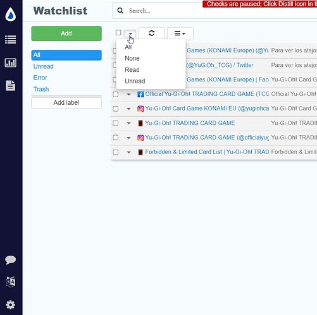Screen dimensions: 317x315
Task: Open the watchlist list icon in sidebar
Action: pyautogui.click(x=10, y=40)
